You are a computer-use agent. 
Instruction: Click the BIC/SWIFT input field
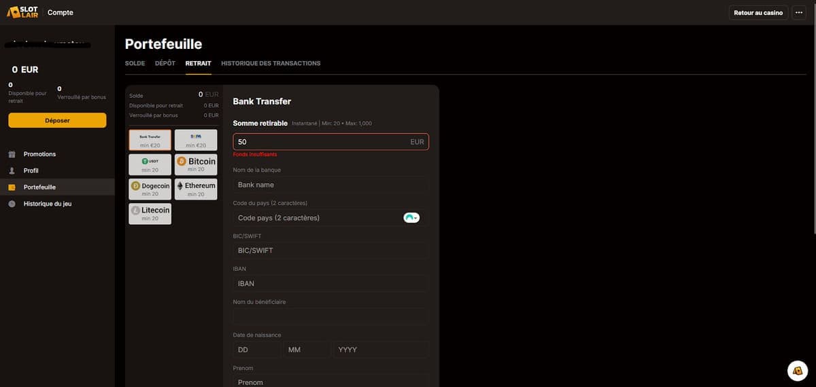[330, 251]
